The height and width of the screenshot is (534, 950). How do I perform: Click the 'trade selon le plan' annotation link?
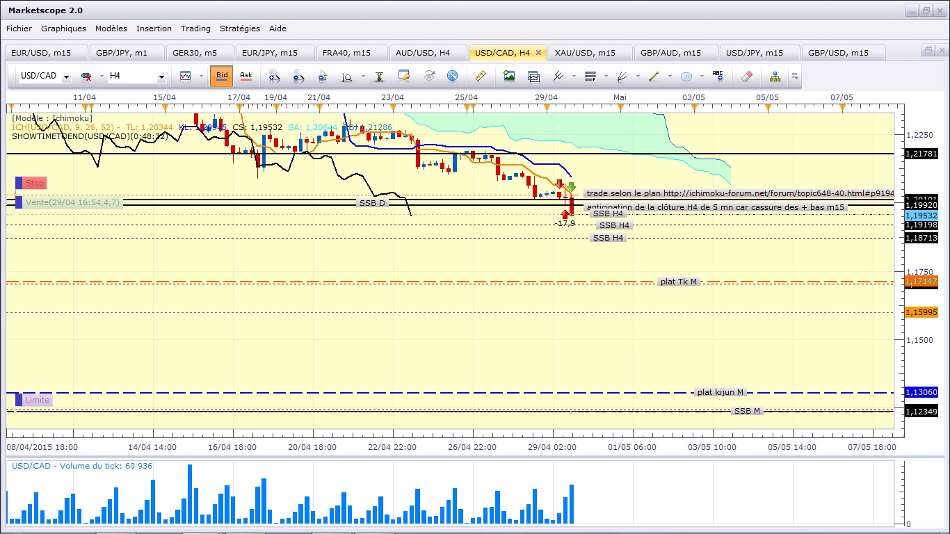coord(740,193)
